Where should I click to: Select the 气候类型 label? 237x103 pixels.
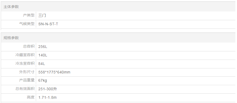pyautogui.click(x=27, y=24)
